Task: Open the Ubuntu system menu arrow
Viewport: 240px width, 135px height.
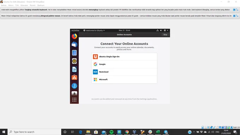Action: pyautogui.click(x=168, y=30)
